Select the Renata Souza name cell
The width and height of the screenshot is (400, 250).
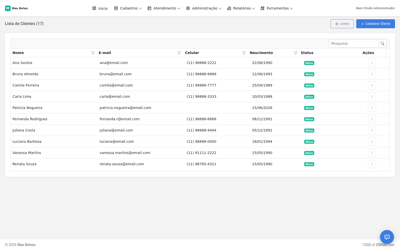click(24, 164)
